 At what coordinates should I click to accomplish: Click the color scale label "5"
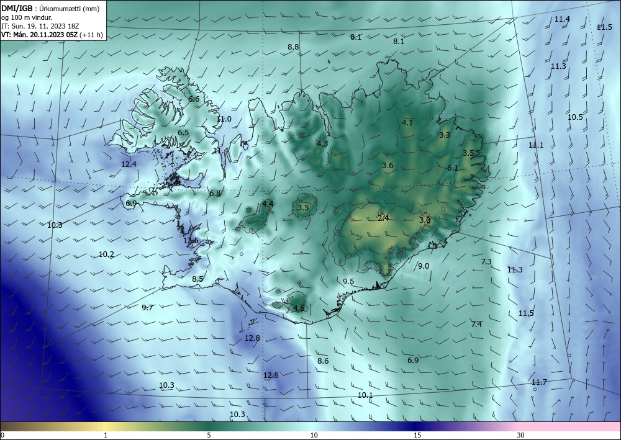tap(209, 436)
